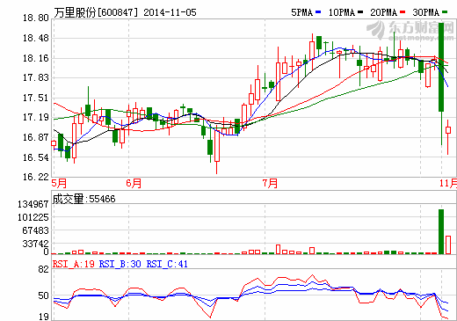Click the 11月 month marker
The height and width of the screenshot is (321, 457).
pyautogui.click(x=448, y=183)
